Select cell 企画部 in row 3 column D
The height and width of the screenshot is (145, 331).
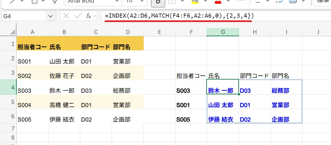[x=128, y=72]
